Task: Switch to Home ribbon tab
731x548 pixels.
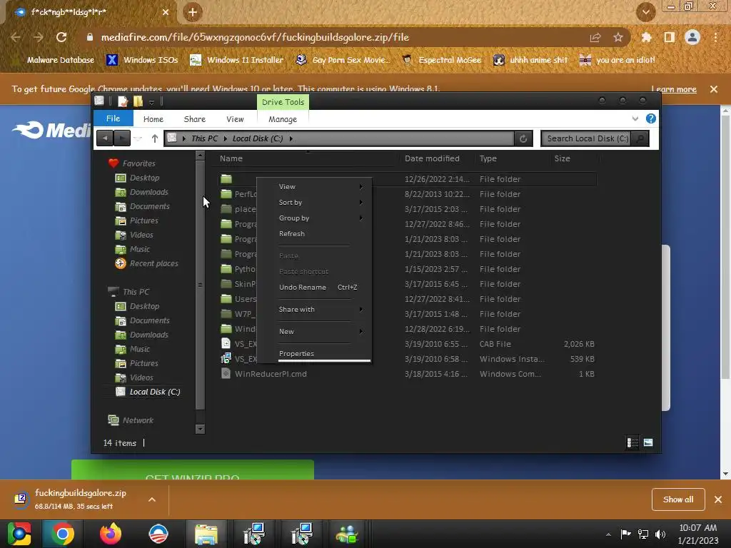Action: tap(153, 119)
